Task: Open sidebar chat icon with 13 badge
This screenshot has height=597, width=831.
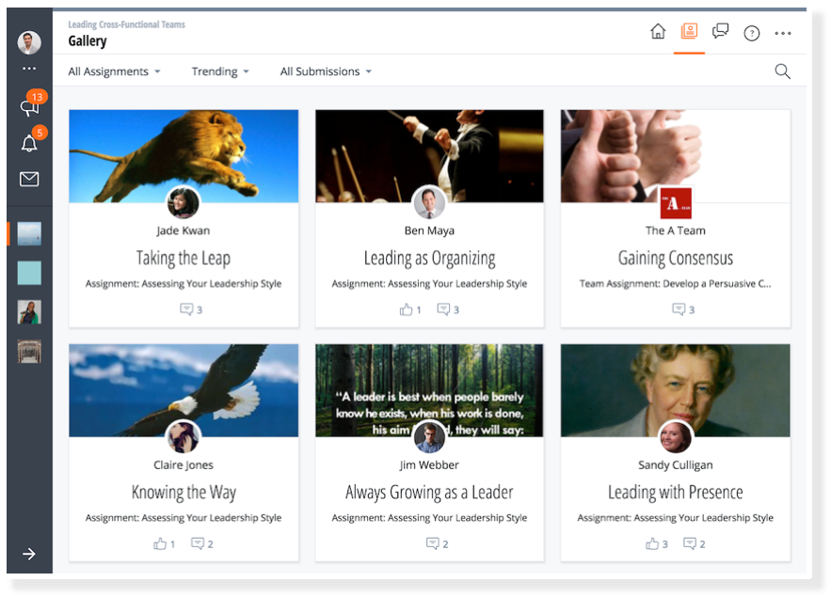Action: coord(29,107)
